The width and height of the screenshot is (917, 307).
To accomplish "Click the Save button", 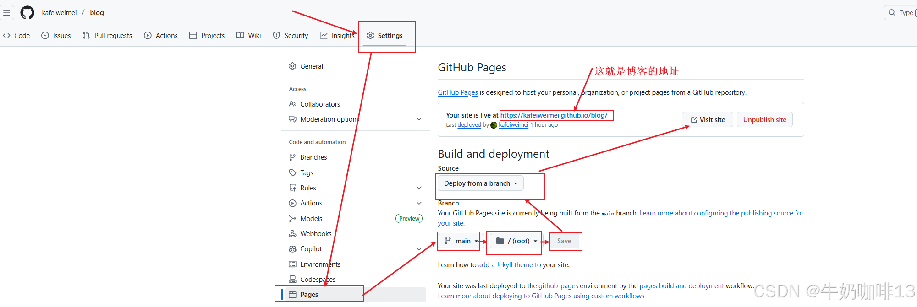I will 564,241.
